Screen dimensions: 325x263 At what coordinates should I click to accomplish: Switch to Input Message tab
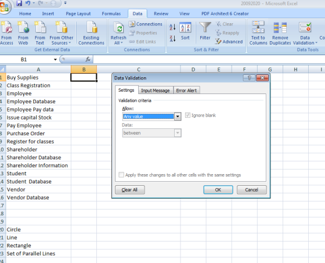(156, 91)
